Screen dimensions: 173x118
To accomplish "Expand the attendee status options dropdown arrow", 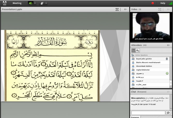I will pos(46,3).
